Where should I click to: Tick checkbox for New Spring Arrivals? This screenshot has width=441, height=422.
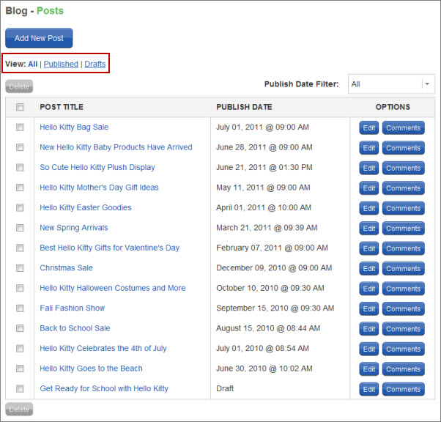click(x=20, y=228)
